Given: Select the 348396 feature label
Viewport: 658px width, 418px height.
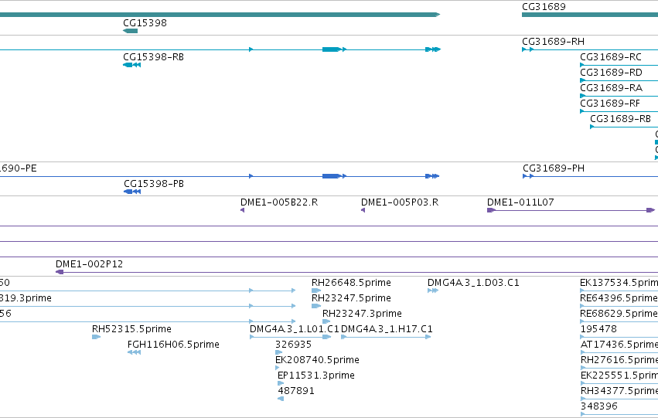Looking at the screenshot, I should click(x=598, y=406).
